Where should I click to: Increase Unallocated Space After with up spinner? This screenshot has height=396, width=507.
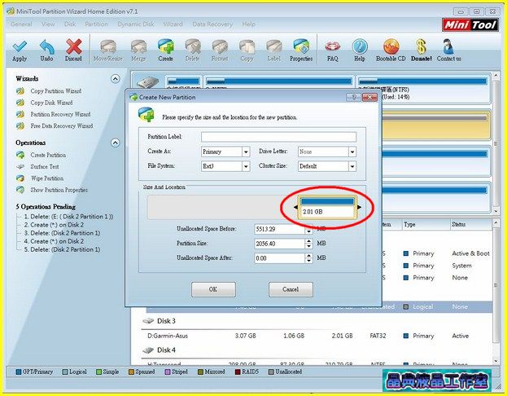309,256
